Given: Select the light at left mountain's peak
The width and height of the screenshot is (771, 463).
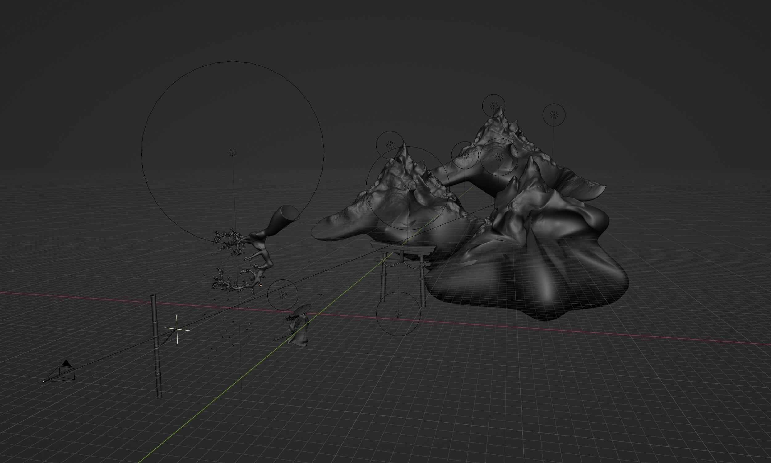Looking at the screenshot, I should point(390,145).
